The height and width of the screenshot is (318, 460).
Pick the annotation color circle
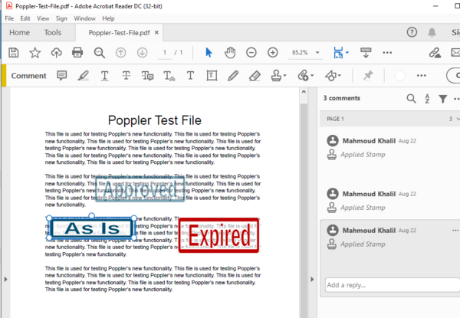(x=399, y=76)
